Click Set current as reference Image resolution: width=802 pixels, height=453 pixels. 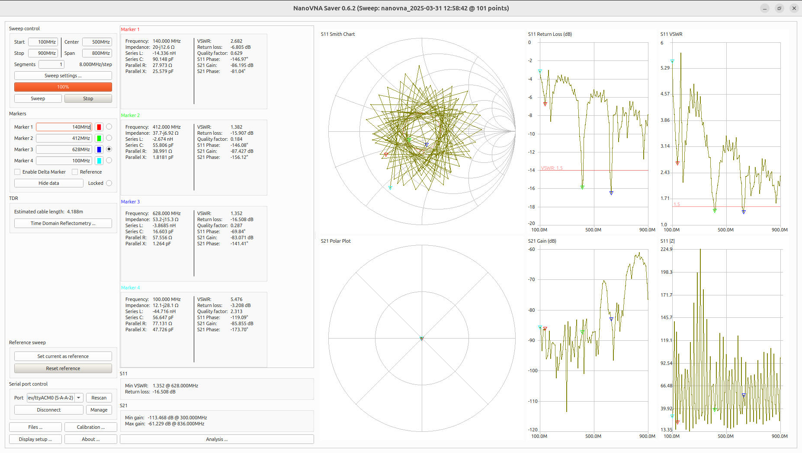coord(63,356)
